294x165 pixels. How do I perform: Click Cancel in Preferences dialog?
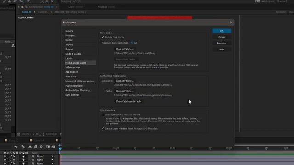click(x=221, y=37)
